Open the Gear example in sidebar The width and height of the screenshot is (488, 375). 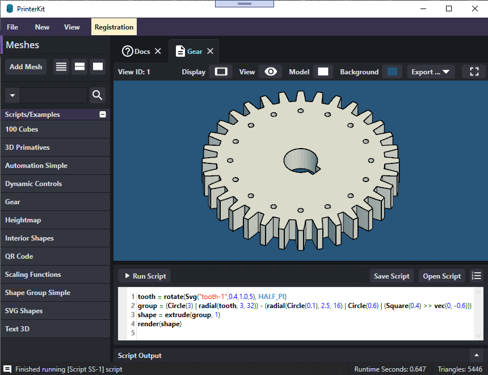[x=56, y=201]
